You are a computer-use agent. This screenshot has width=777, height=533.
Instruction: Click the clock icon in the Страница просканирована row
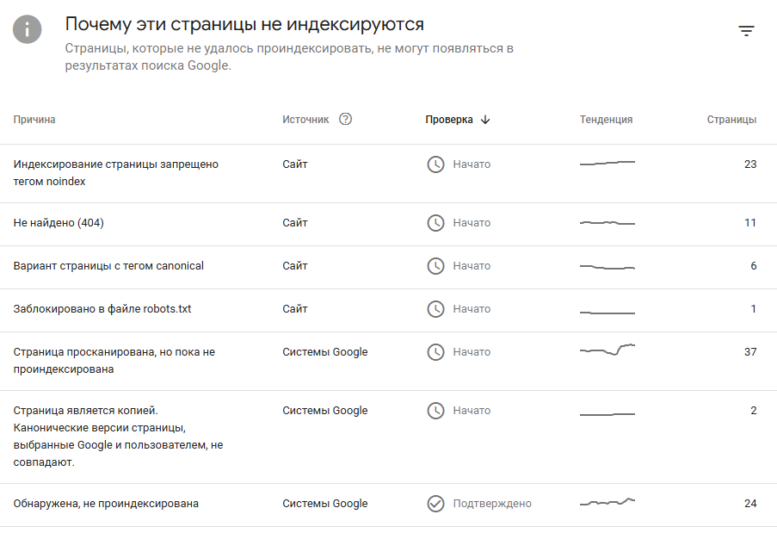[435, 352]
